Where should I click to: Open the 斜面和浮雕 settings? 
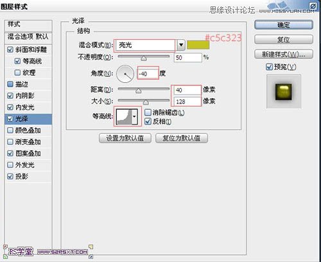[31, 50]
